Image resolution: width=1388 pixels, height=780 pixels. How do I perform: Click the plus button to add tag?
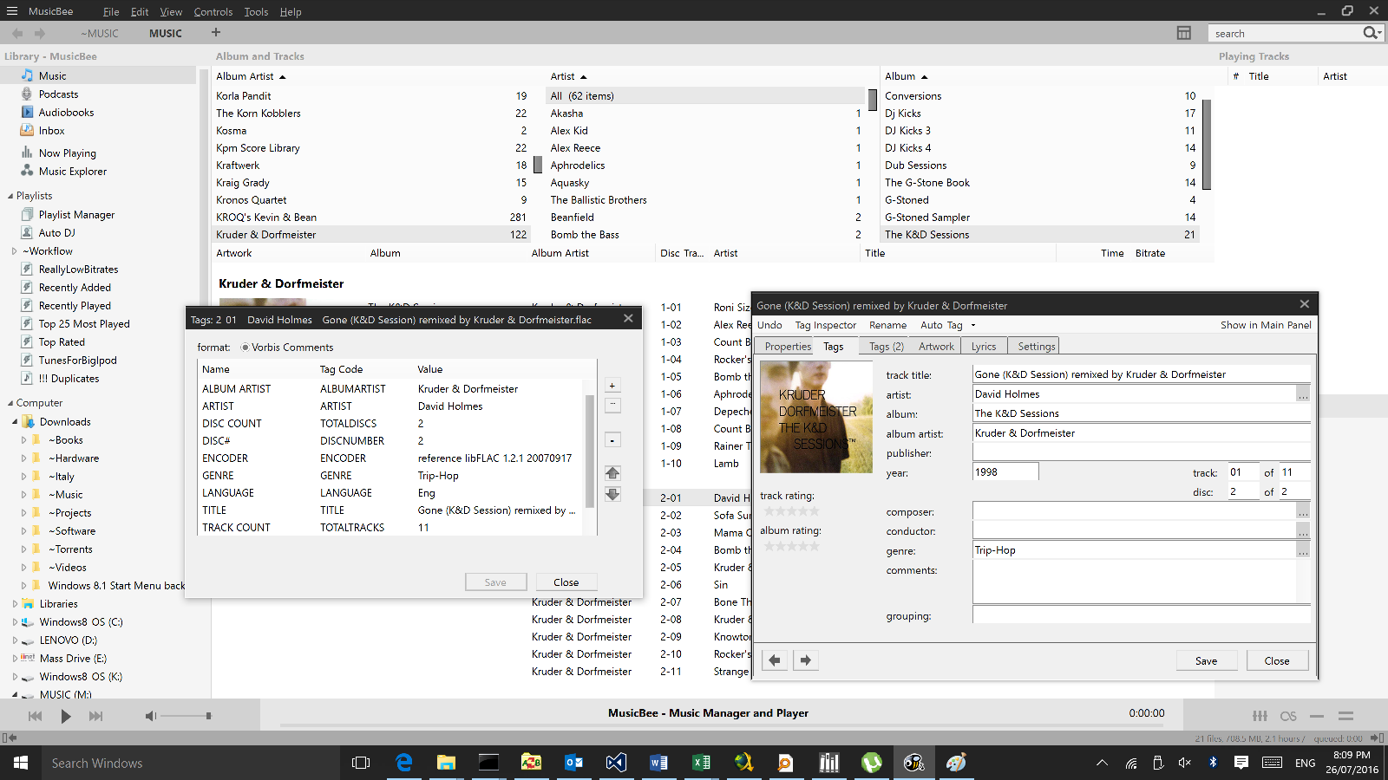point(612,386)
